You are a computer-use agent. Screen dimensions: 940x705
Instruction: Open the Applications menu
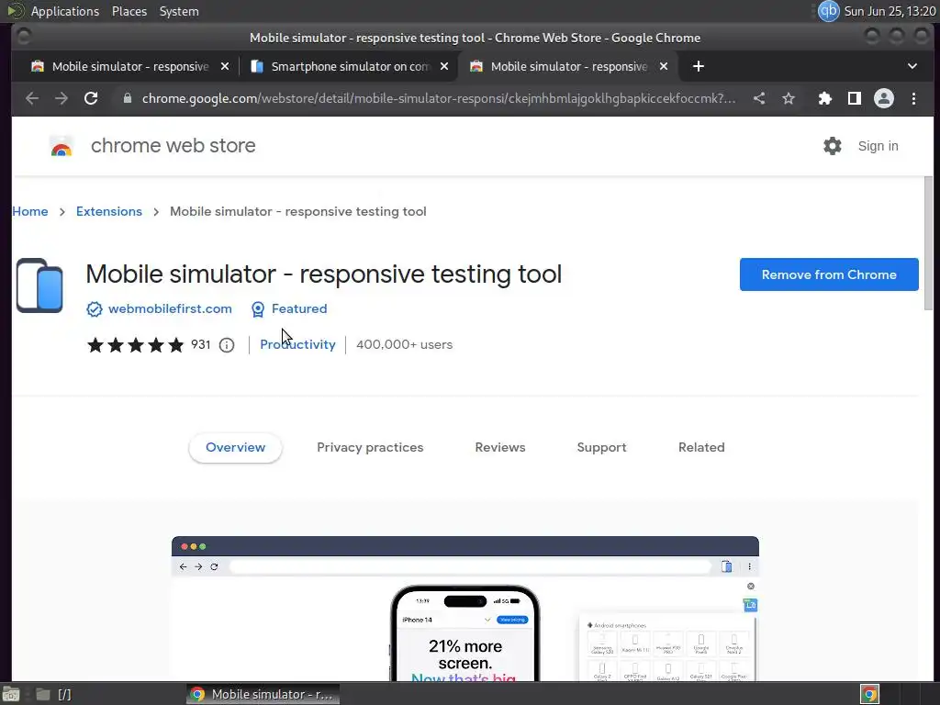point(65,11)
